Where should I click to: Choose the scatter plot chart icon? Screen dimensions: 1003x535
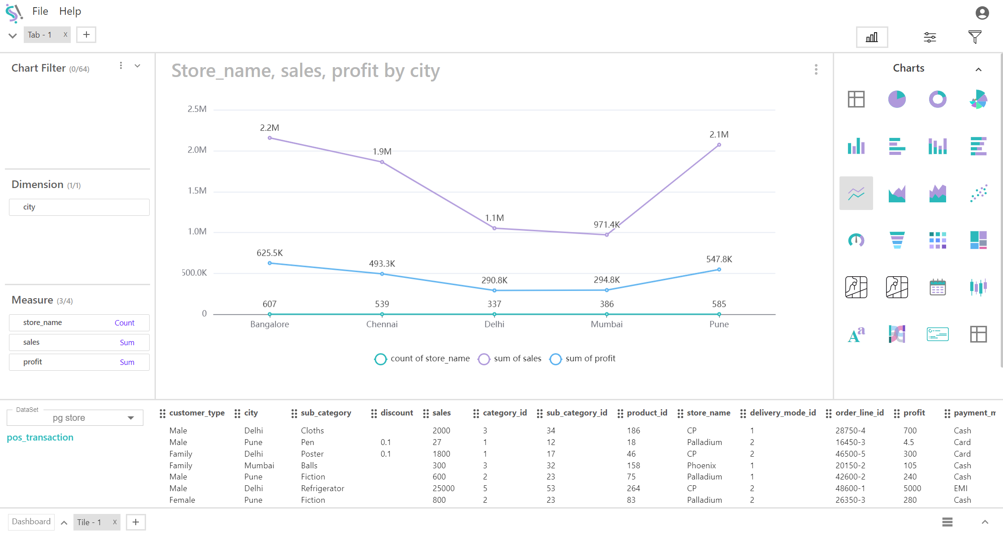pyautogui.click(x=978, y=193)
